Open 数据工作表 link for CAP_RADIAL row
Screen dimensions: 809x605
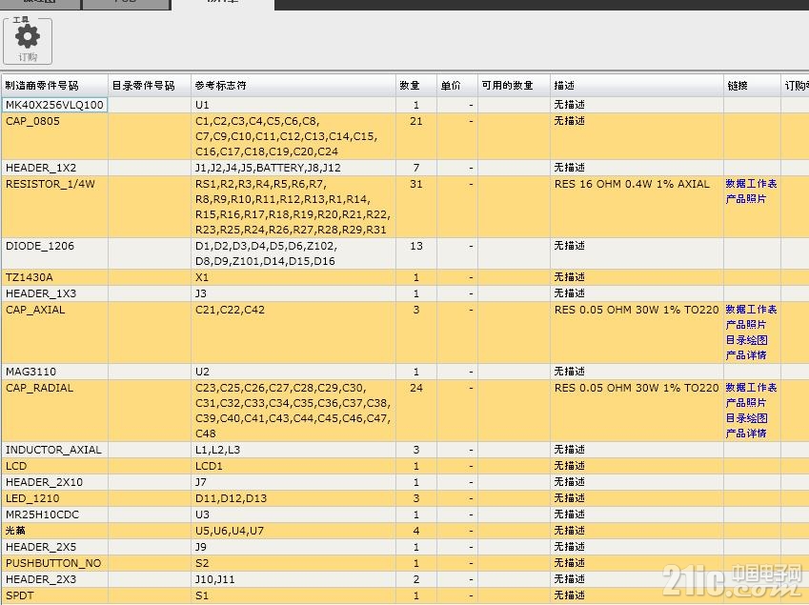[x=751, y=388]
